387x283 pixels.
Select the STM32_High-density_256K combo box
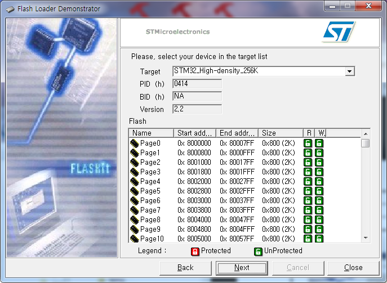(264, 71)
